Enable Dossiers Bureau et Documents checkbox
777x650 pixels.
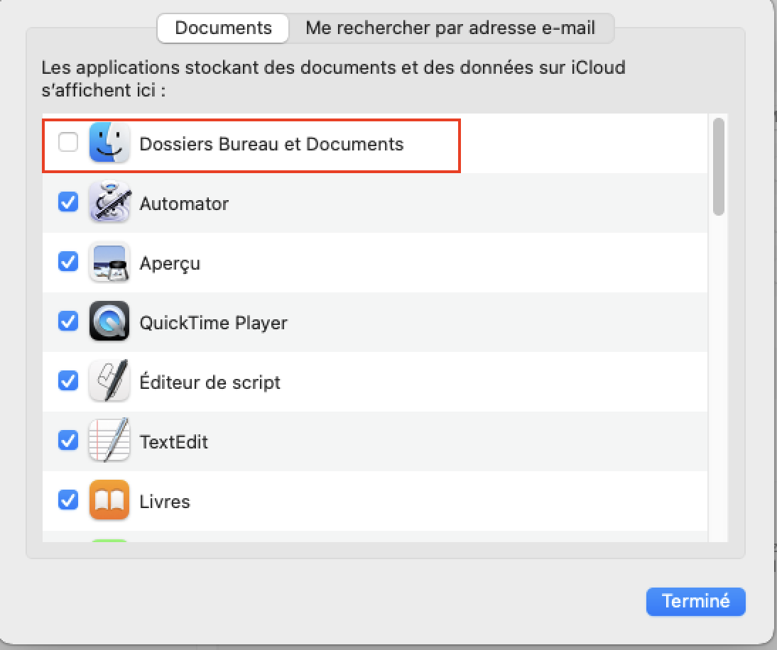click(68, 142)
